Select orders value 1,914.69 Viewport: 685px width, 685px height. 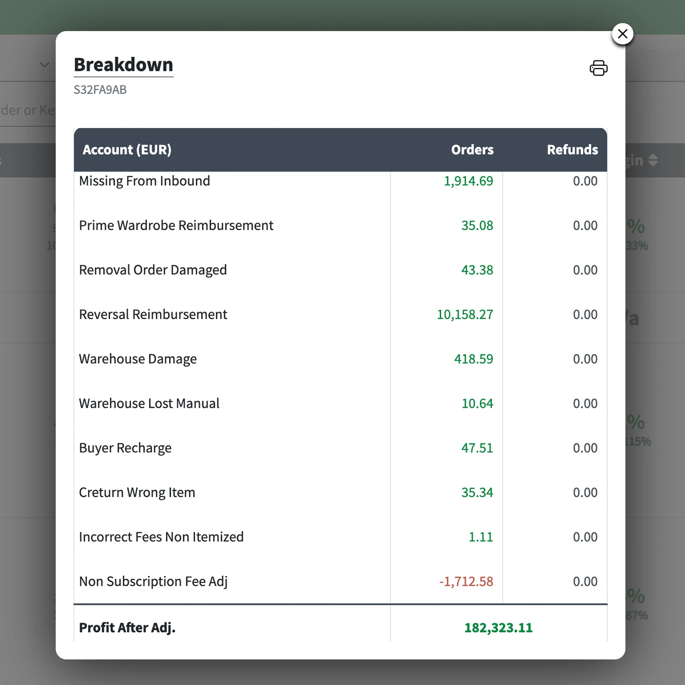(469, 181)
